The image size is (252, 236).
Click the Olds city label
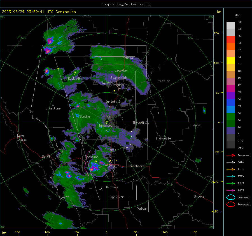point(107,117)
